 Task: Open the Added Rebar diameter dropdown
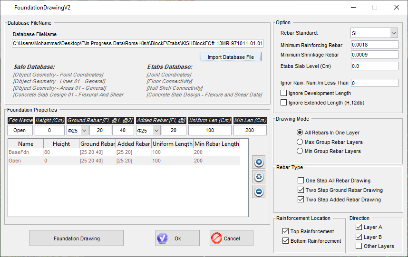pyautogui.click(x=155, y=130)
